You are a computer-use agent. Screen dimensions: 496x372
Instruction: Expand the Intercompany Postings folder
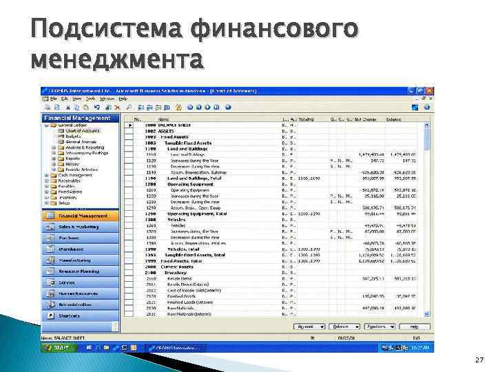pyautogui.click(x=54, y=153)
